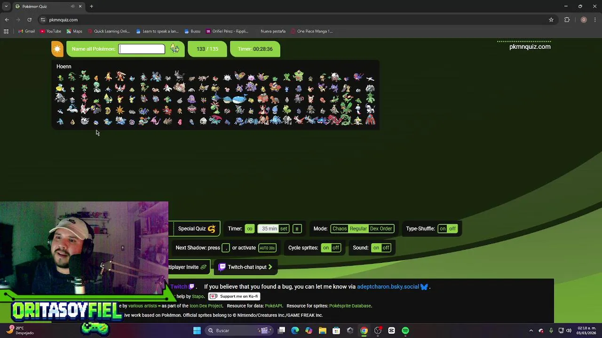
Task: Open the weather widget showing 20°C
Action: 19,330
